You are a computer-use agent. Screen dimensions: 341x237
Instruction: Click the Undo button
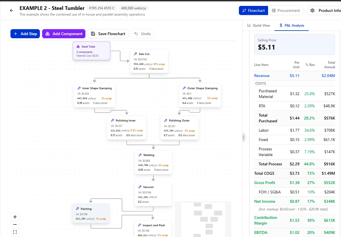tap(142, 34)
